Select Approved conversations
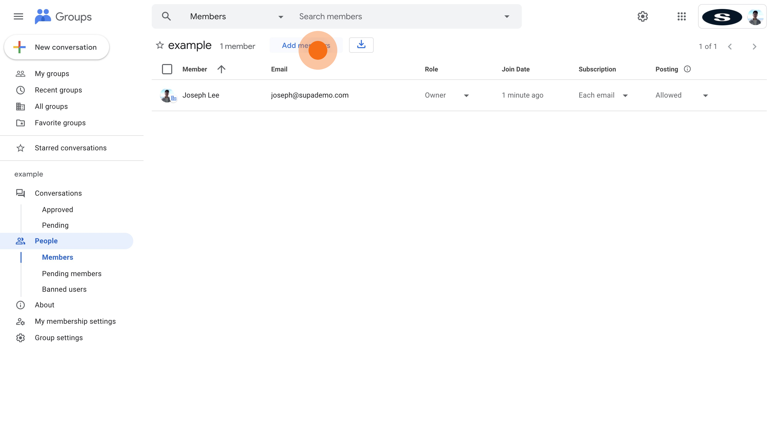Image resolution: width=775 pixels, height=439 pixels. tap(57, 210)
